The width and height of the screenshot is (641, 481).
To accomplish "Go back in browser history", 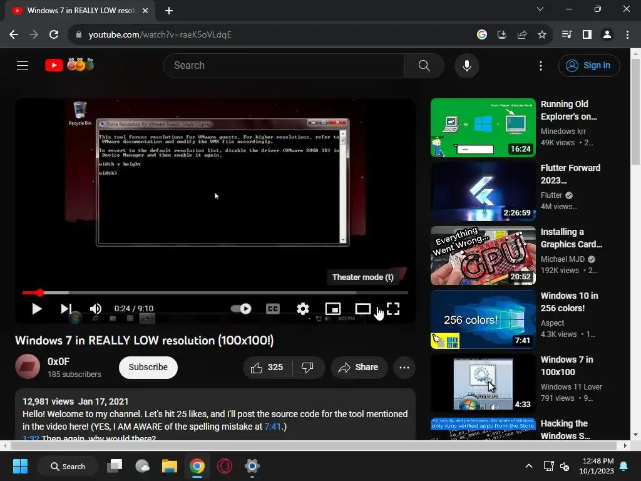I will pos(14,35).
